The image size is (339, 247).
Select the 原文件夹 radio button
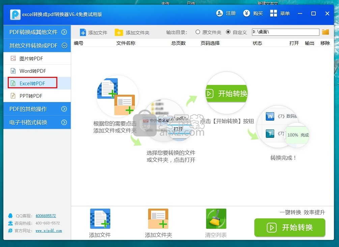click(198, 32)
